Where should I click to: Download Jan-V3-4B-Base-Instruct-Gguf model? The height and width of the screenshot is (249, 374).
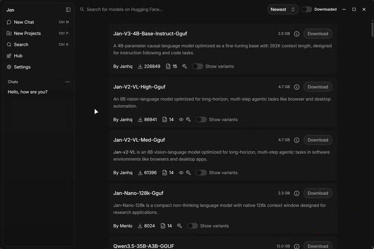point(318,34)
